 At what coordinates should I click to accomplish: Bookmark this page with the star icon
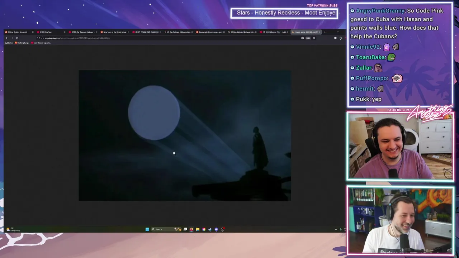314,38
